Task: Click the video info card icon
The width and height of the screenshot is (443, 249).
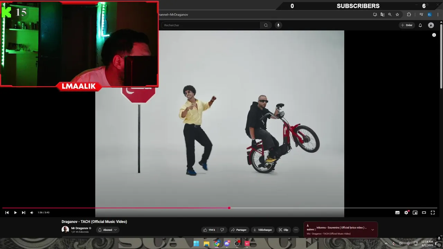Action: coord(434,35)
